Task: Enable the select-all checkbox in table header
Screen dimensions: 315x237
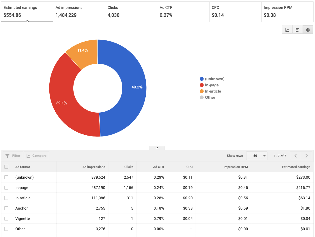Action: (6, 167)
